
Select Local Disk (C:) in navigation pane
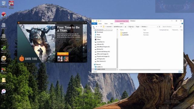(100, 42)
